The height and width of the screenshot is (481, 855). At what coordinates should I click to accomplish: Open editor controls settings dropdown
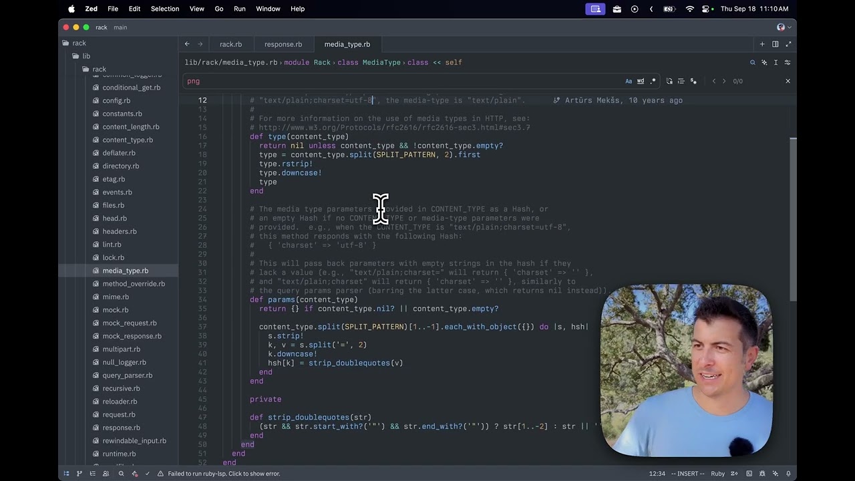coord(788,62)
